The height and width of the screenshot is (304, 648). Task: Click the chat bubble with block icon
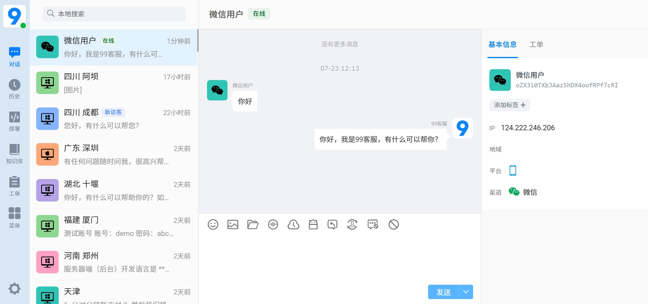click(x=373, y=224)
